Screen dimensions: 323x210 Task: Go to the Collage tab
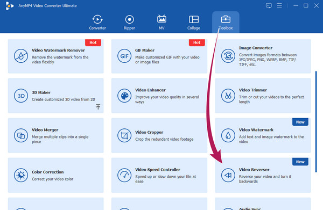pyautogui.click(x=194, y=23)
